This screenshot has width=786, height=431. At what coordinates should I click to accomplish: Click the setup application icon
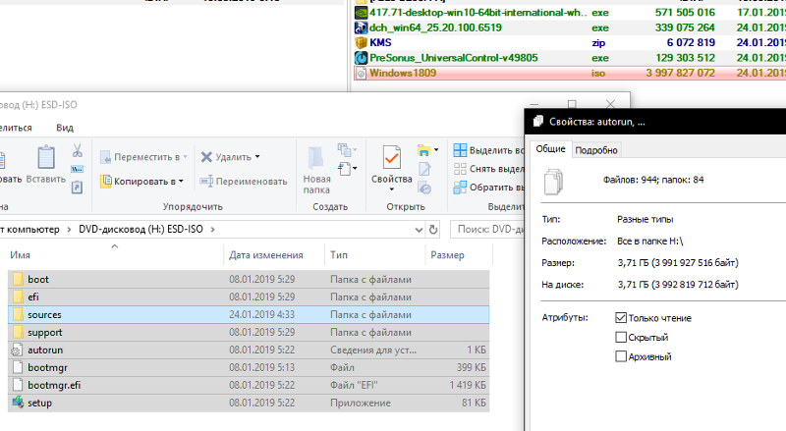click(18, 403)
